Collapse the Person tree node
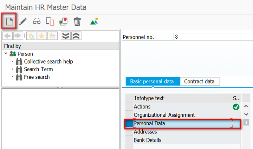This screenshot has width=253, height=149. point(6,54)
